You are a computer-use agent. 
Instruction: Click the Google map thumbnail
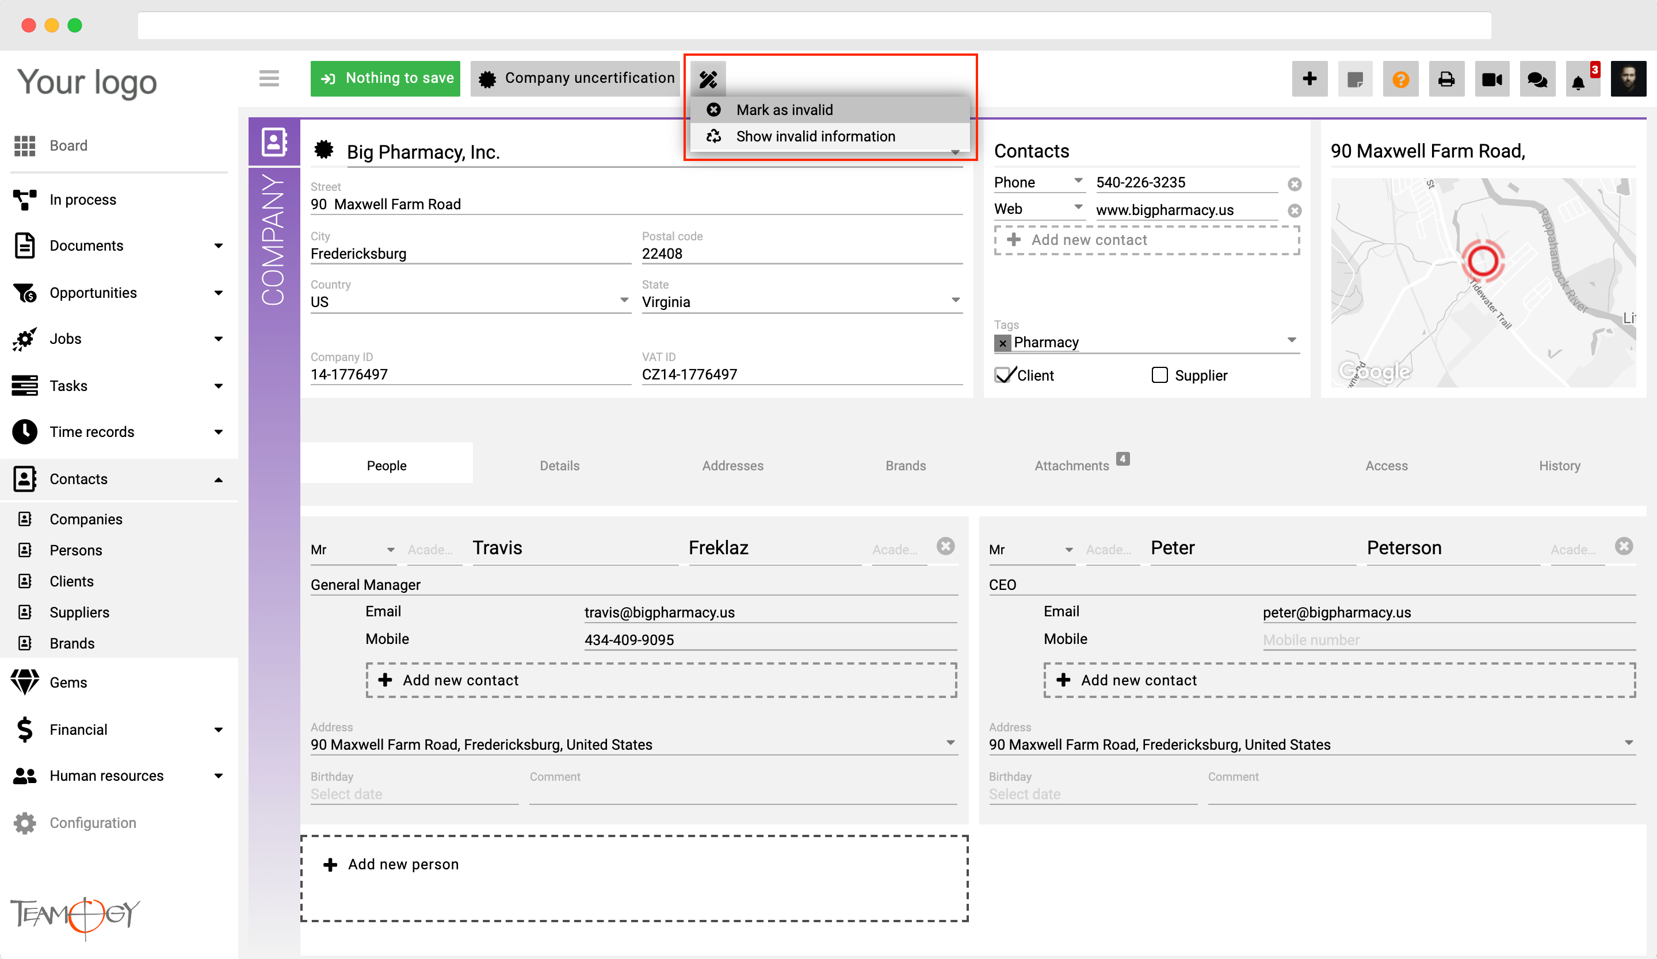pyautogui.click(x=1483, y=282)
